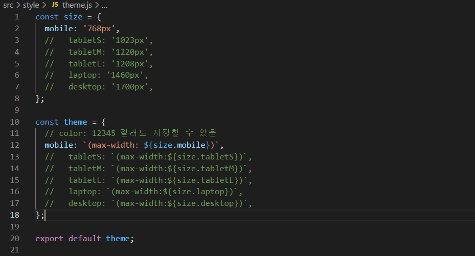Click the '// color: 12345' Korean comment
Image resolution: width=475 pixels, height=256 pixels.
click(130, 133)
